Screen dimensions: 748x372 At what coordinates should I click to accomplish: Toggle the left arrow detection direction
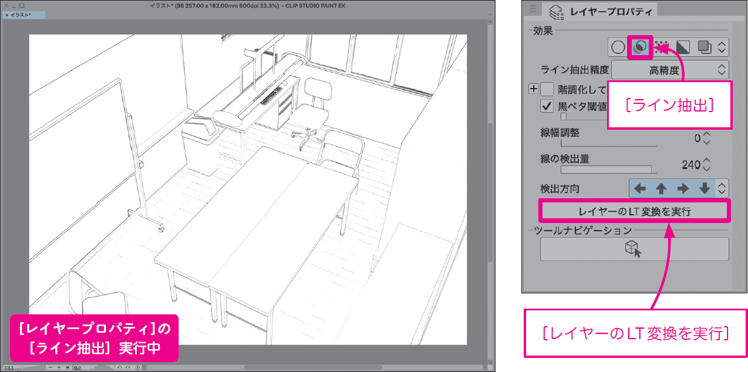tap(640, 189)
